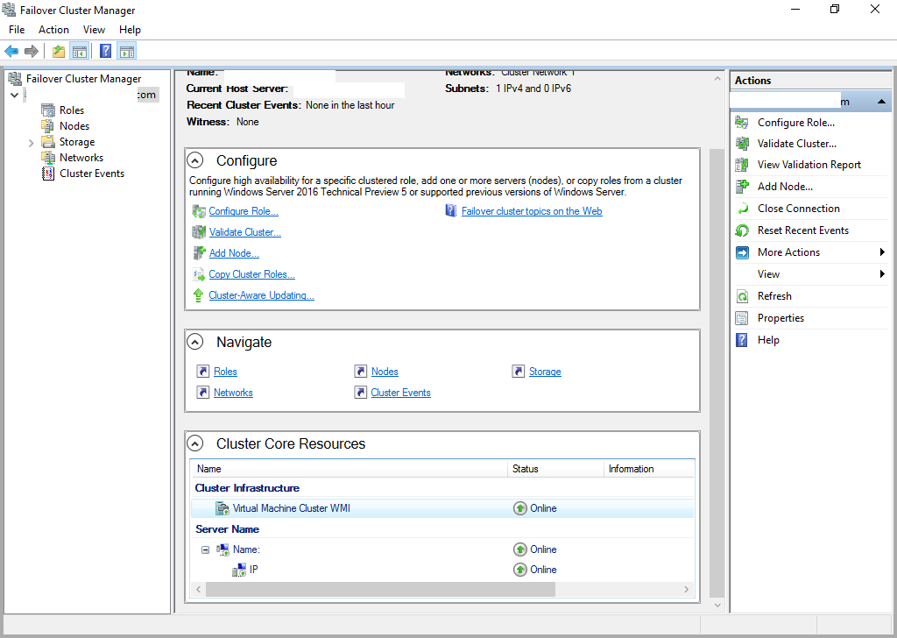Click the More Actions blue arrow icon
This screenshot has height=638, width=897.
[742, 252]
